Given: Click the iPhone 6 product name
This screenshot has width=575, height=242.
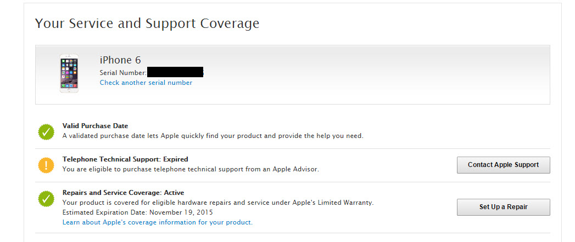Looking at the screenshot, I should (120, 60).
